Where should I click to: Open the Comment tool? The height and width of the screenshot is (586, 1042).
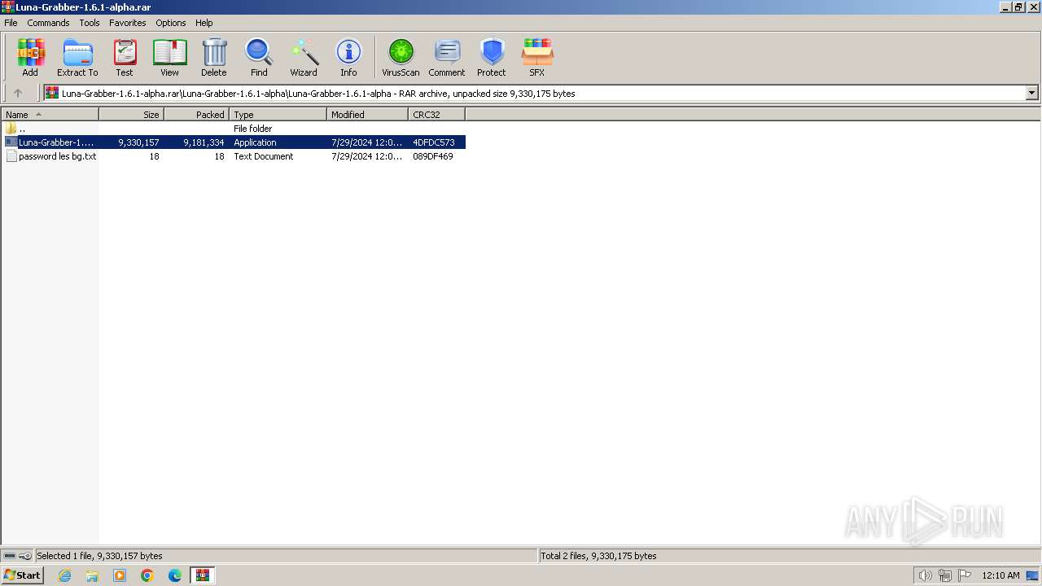tap(447, 57)
